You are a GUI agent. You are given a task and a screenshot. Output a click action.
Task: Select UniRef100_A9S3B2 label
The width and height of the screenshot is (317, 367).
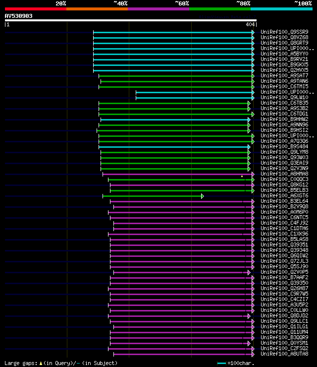[x=284, y=109]
